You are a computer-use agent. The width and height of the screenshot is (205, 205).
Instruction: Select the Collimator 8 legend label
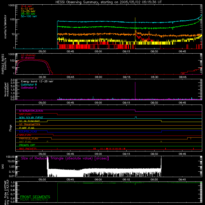pyautogui.click(x=29, y=85)
